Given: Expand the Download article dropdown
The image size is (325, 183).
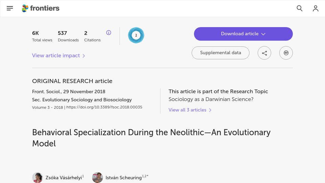Looking at the screenshot, I should pos(243,34).
